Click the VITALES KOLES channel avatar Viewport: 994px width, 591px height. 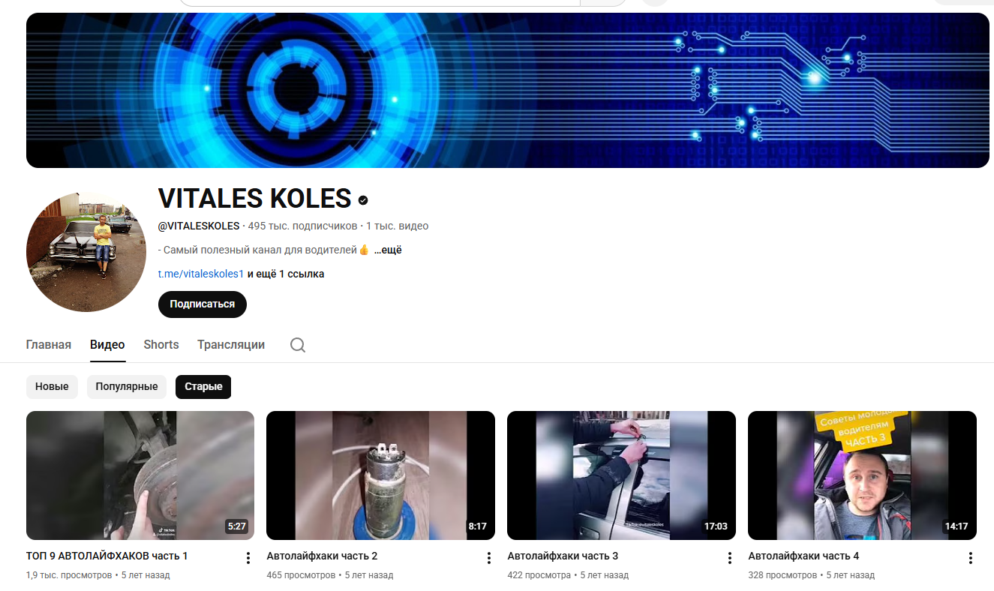(86, 252)
